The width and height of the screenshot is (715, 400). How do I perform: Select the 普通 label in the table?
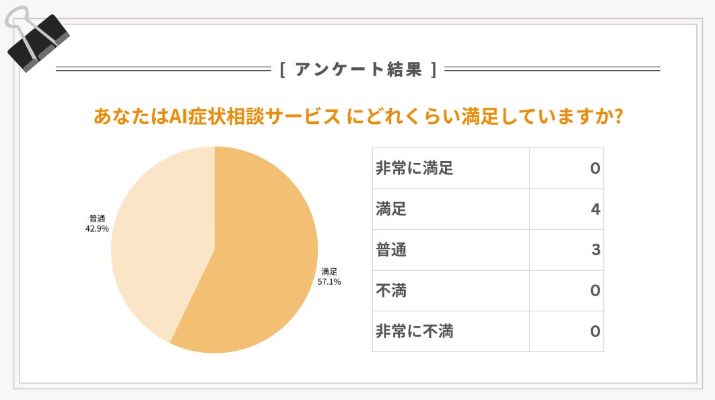click(391, 250)
